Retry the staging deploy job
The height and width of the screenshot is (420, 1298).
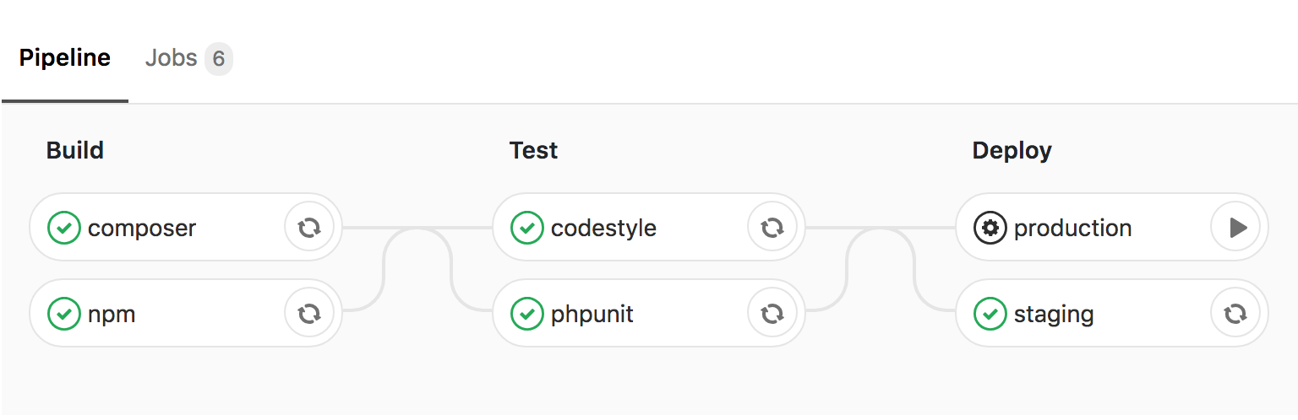(x=1235, y=314)
